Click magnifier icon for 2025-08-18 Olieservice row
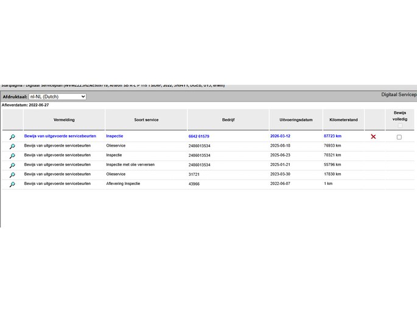 pos(12,147)
